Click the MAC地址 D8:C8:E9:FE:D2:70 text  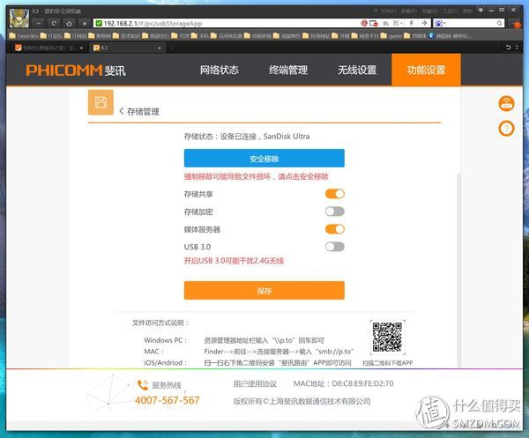tap(344, 383)
